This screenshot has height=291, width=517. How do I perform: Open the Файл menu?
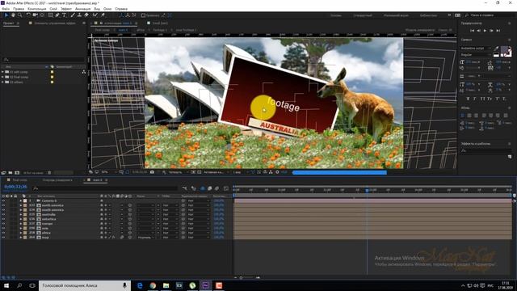click(x=6, y=9)
